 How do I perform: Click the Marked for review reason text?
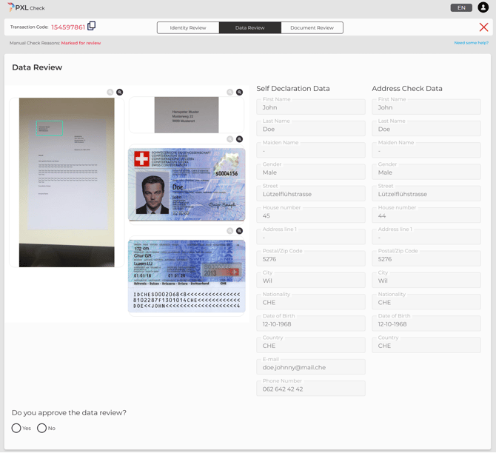coord(81,43)
